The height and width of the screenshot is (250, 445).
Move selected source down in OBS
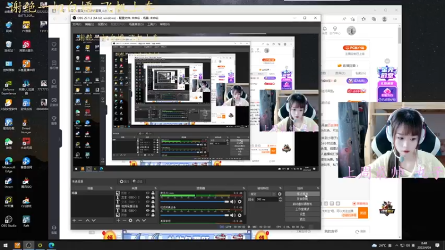pos(144,220)
